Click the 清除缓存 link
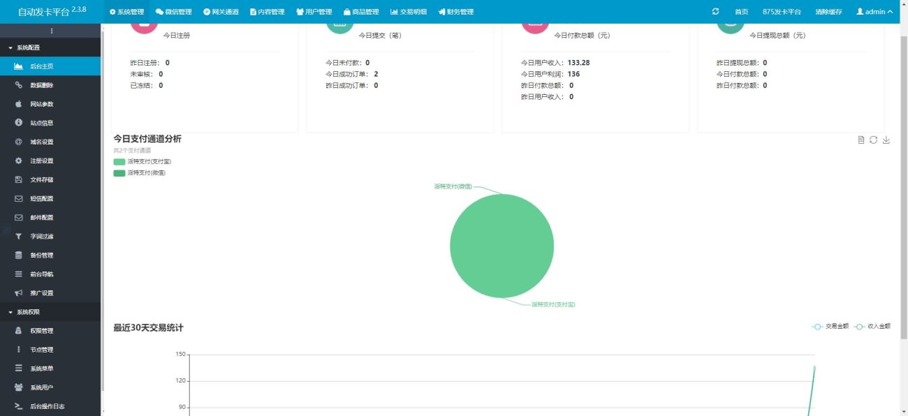 (x=828, y=12)
